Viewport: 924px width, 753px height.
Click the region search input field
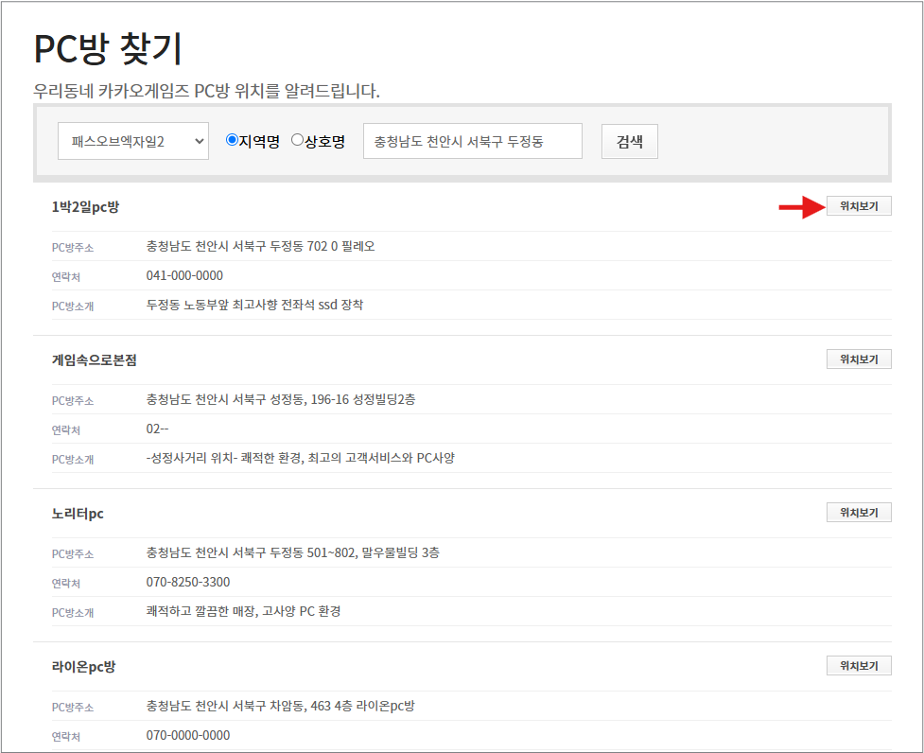point(473,141)
